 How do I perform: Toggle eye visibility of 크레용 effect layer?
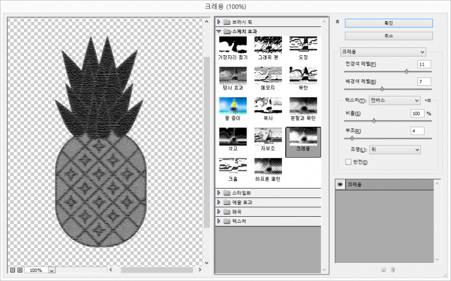click(x=340, y=184)
